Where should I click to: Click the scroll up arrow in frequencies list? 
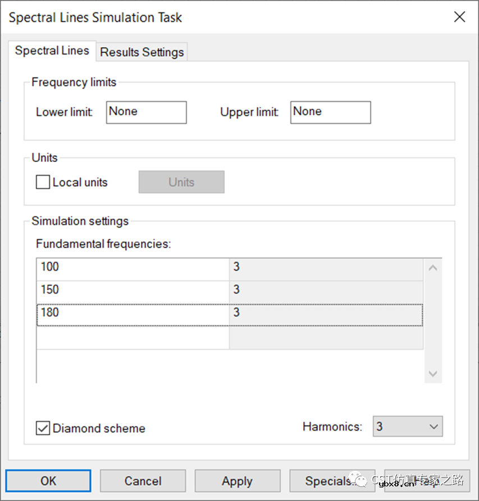[433, 268]
